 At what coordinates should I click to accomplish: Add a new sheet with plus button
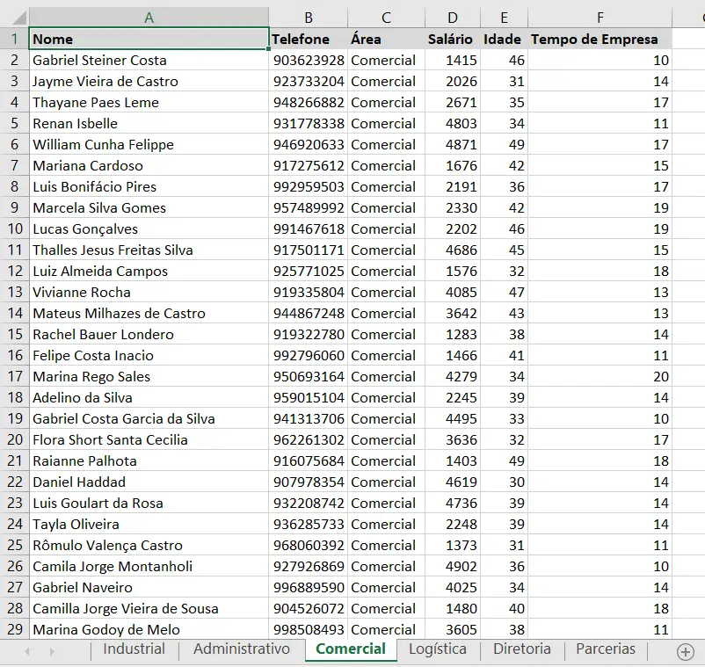coord(686,651)
